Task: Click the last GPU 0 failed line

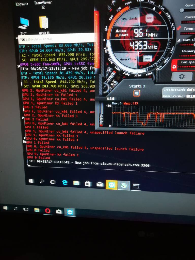Action: click(38, 157)
